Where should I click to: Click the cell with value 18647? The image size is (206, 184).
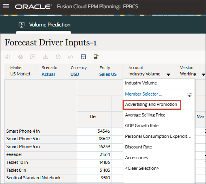(94, 139)
